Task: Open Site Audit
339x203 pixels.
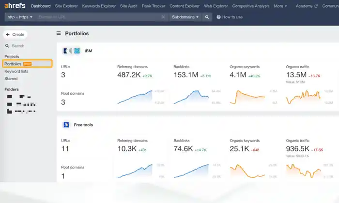Action: click(x=129, y=6)
